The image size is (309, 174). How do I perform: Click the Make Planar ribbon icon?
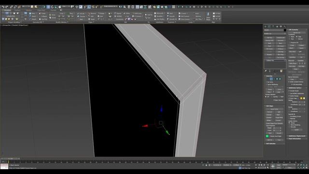pos(208,16)
